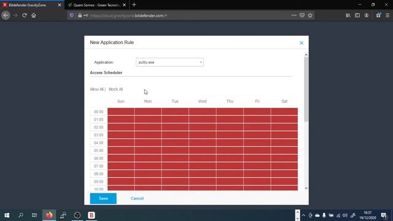The image size is (393, 221).
Task: Open the putty.exe Application dropdown
Action: tap(169, 63)
